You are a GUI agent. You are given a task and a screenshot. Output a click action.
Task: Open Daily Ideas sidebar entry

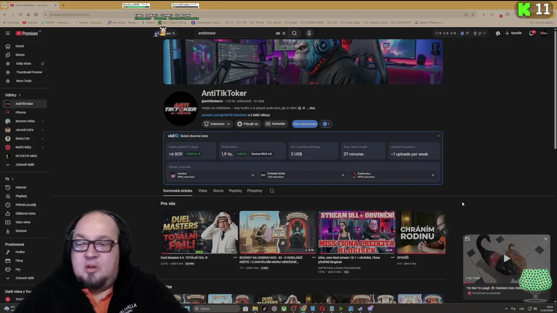pos(24,63)
